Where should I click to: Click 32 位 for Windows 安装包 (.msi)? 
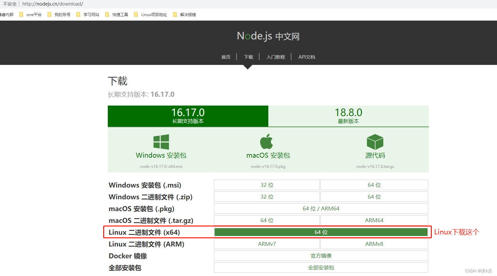[267, 185]
